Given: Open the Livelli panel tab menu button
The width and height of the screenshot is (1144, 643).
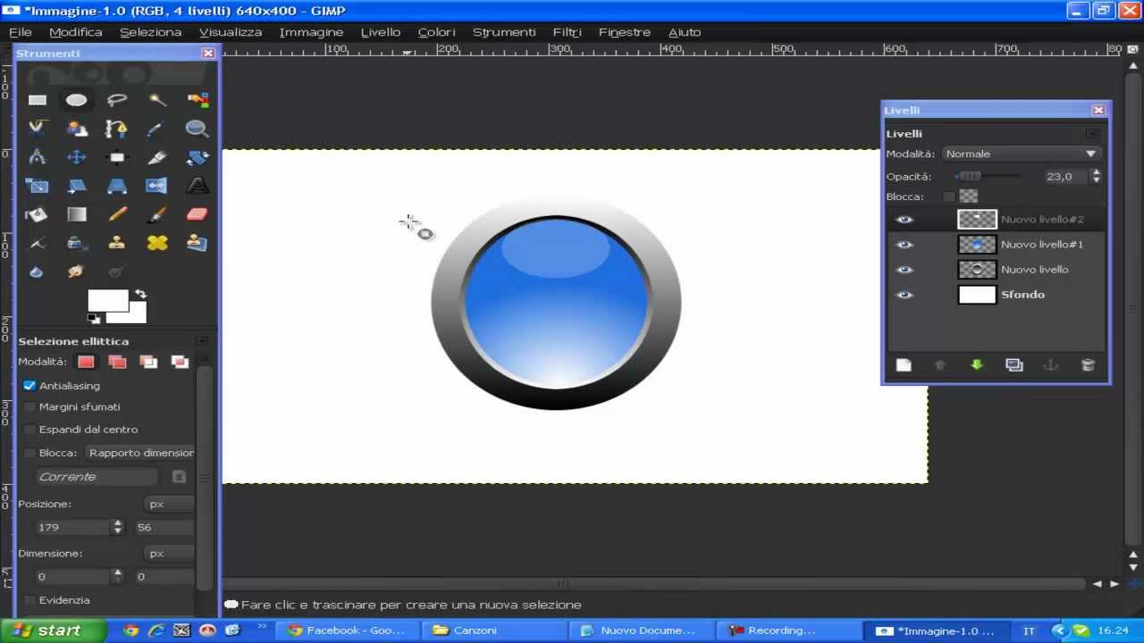Looking at the screenshot, I should [1093, 134].
